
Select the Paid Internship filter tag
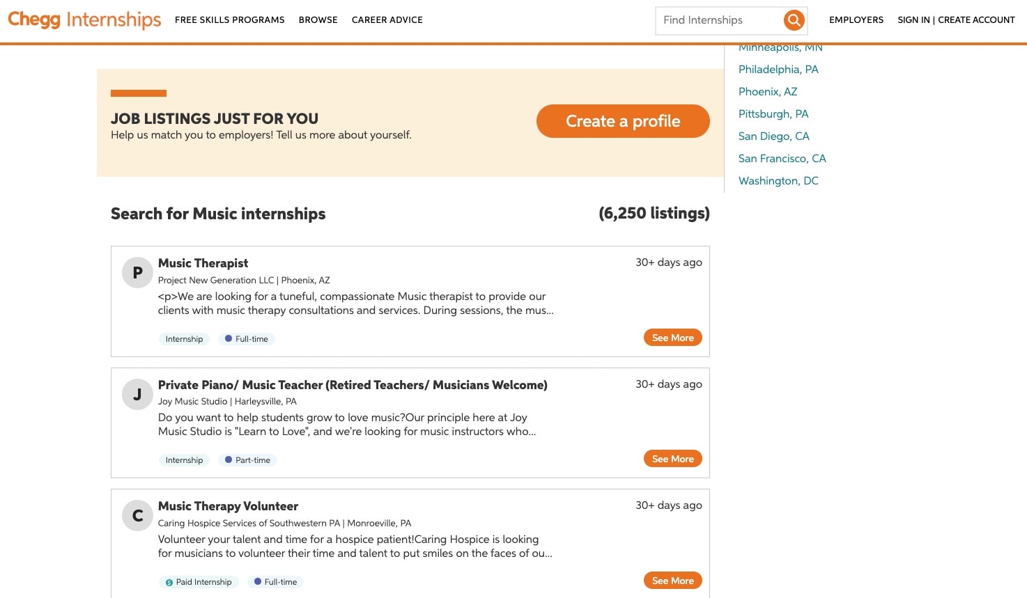point(199,582)
